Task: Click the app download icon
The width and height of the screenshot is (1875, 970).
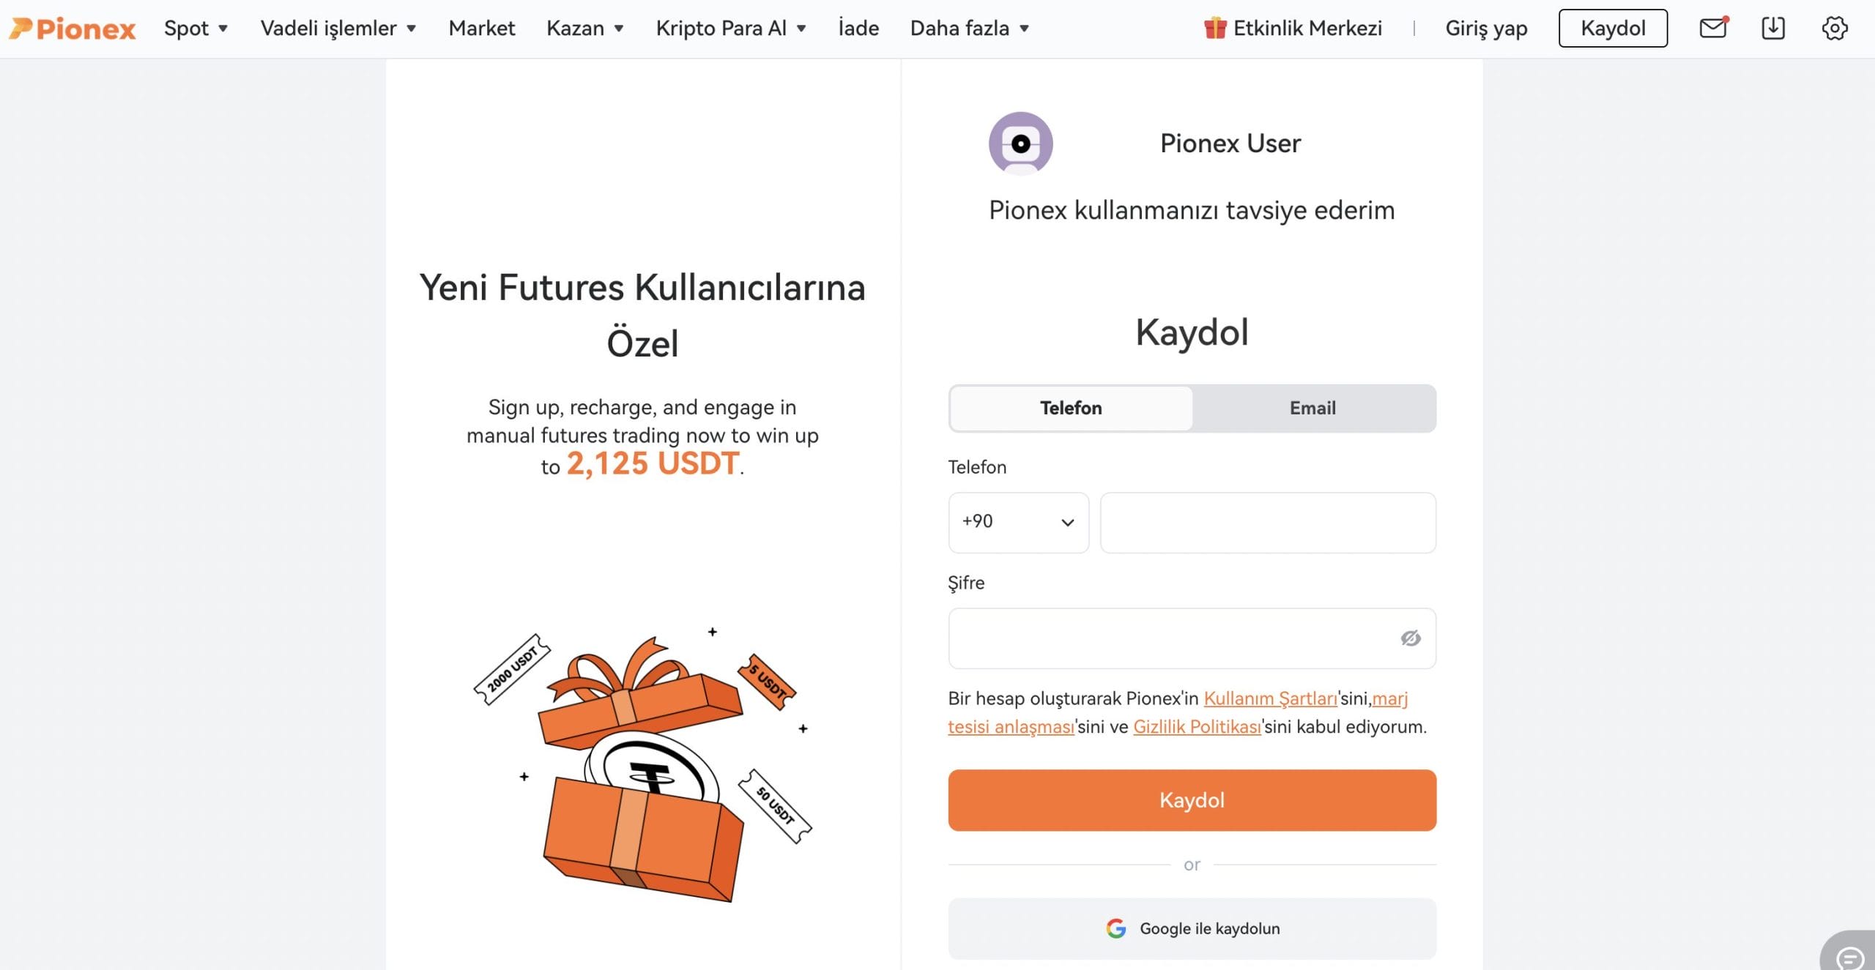Action: tap(1772, 29)
